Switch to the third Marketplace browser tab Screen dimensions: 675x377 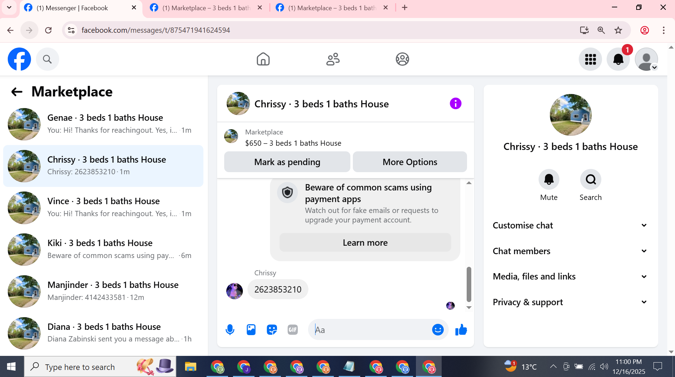click(x=332, y=8)
